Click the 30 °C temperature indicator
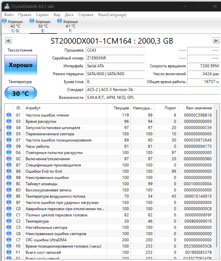Image resolution: width=221 pixels, height=261 pixels. pyautogui.click(x=21, y=93)
